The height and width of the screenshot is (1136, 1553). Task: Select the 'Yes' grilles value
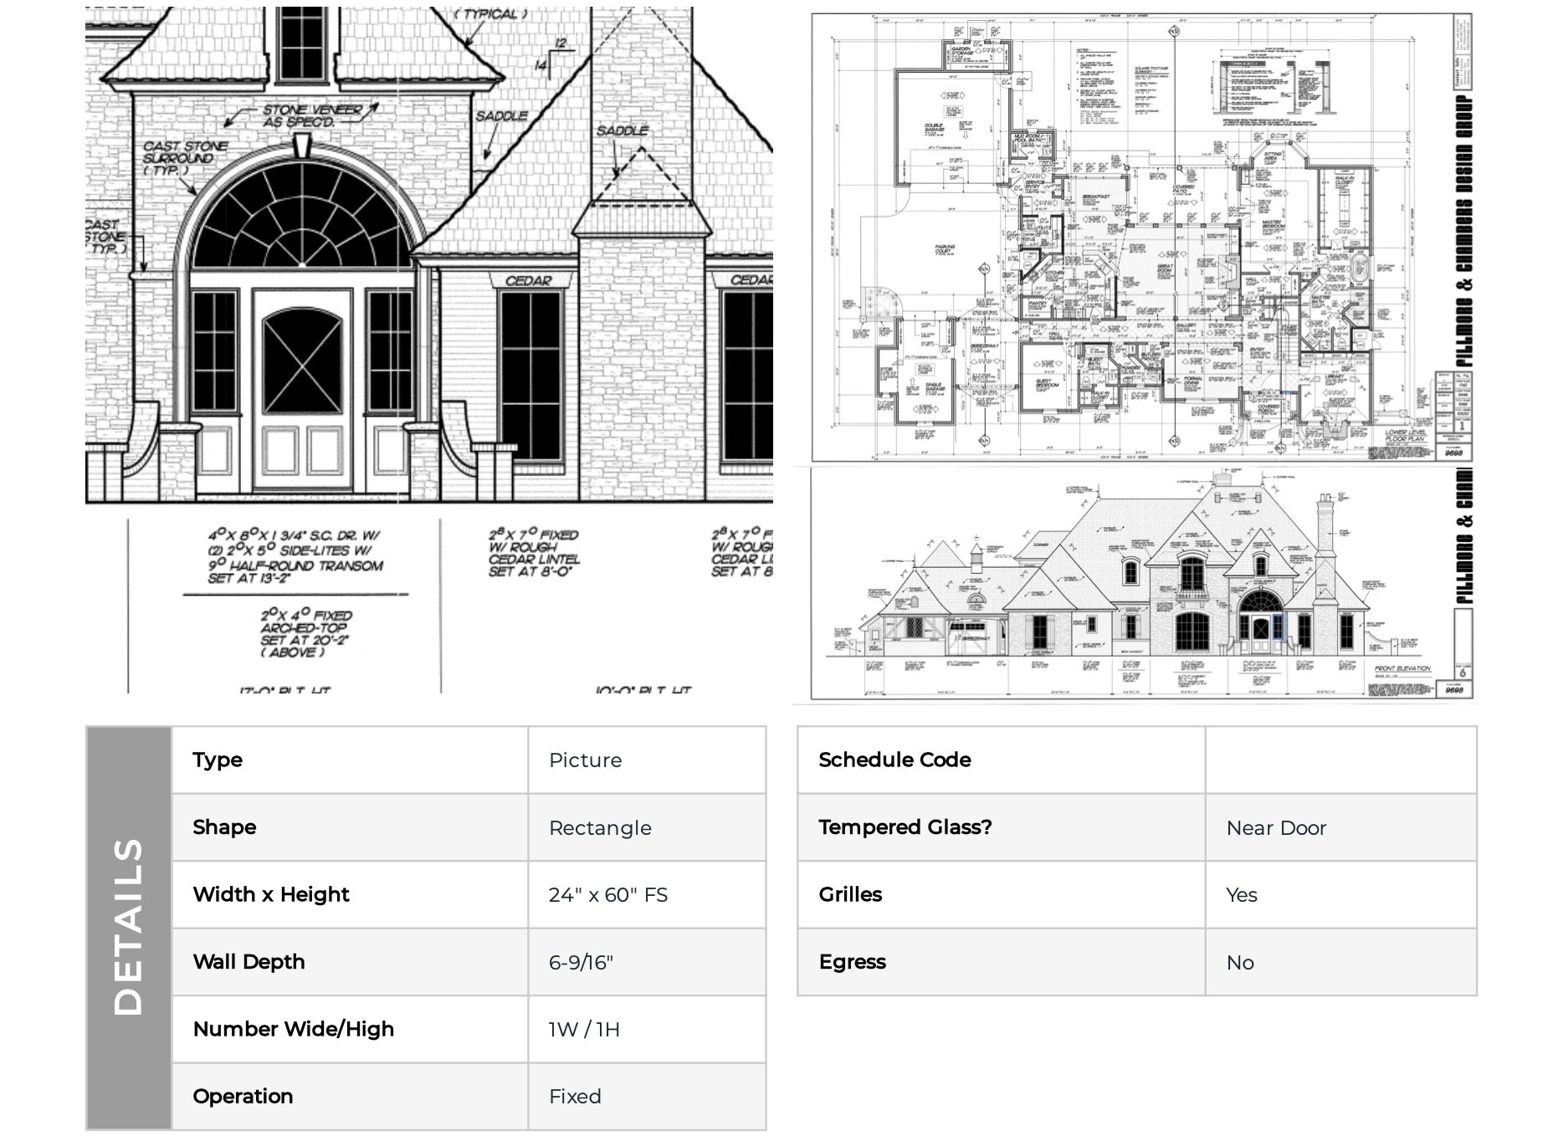point(1241,894)
